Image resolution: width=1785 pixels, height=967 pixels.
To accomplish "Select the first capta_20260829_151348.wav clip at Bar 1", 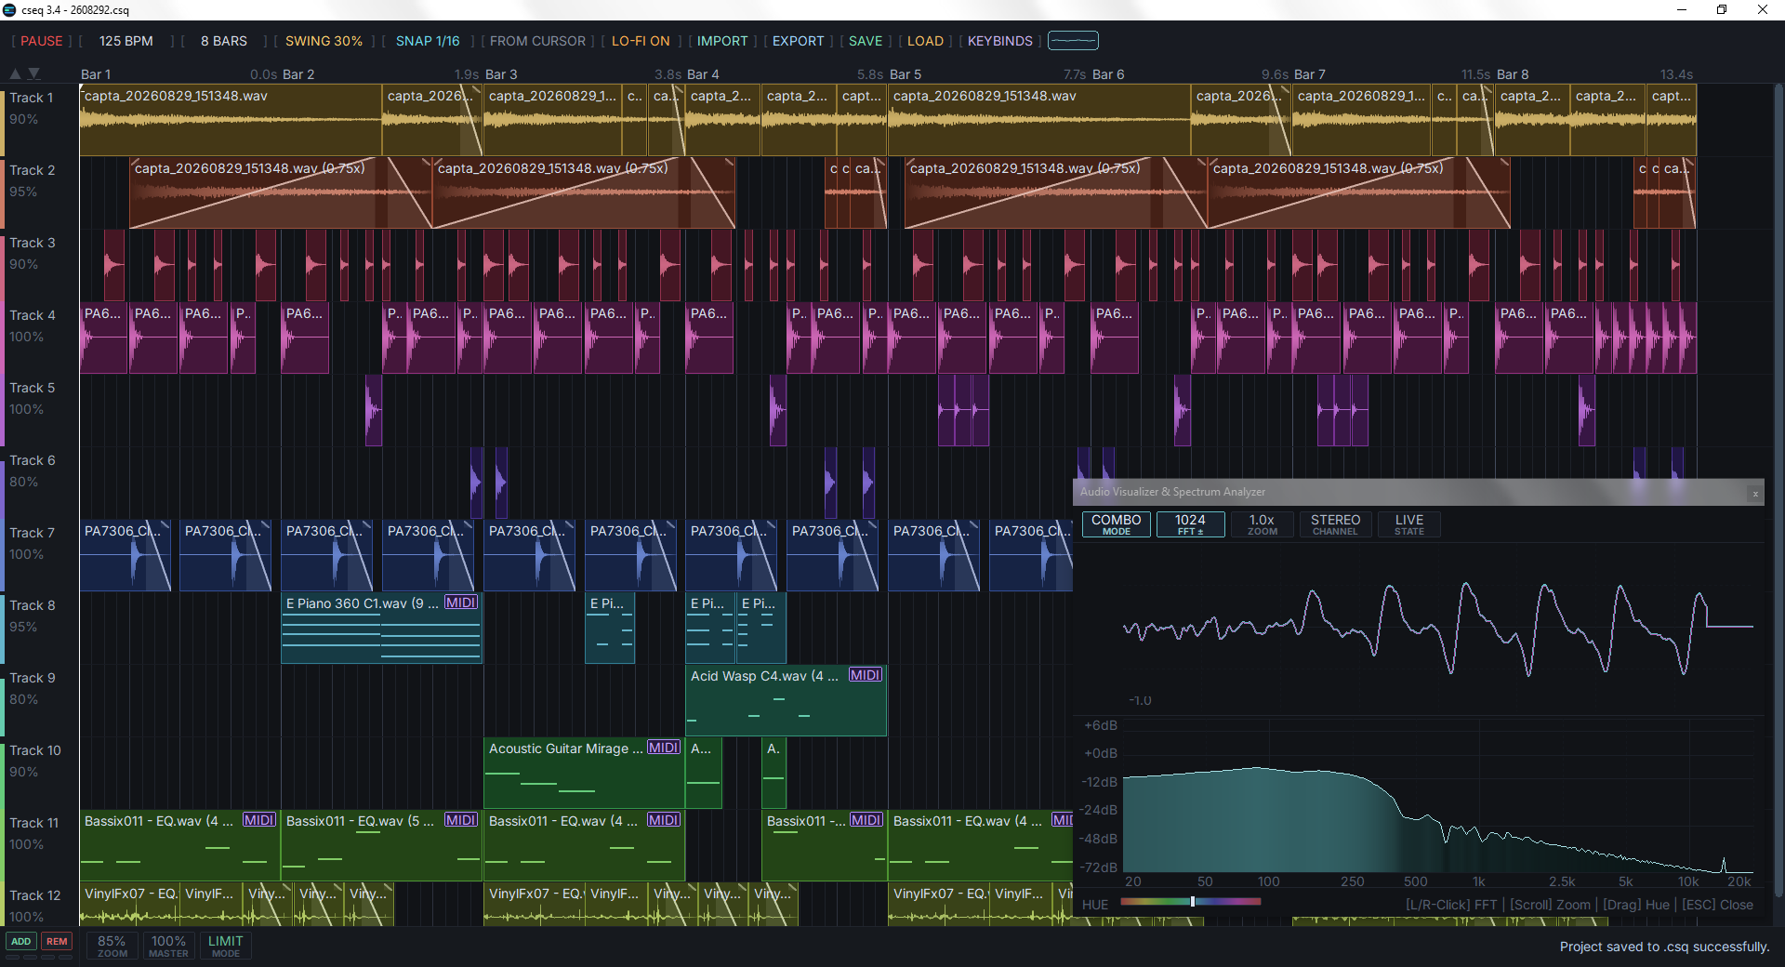I will pyautogui.click(x=231, y=120).
